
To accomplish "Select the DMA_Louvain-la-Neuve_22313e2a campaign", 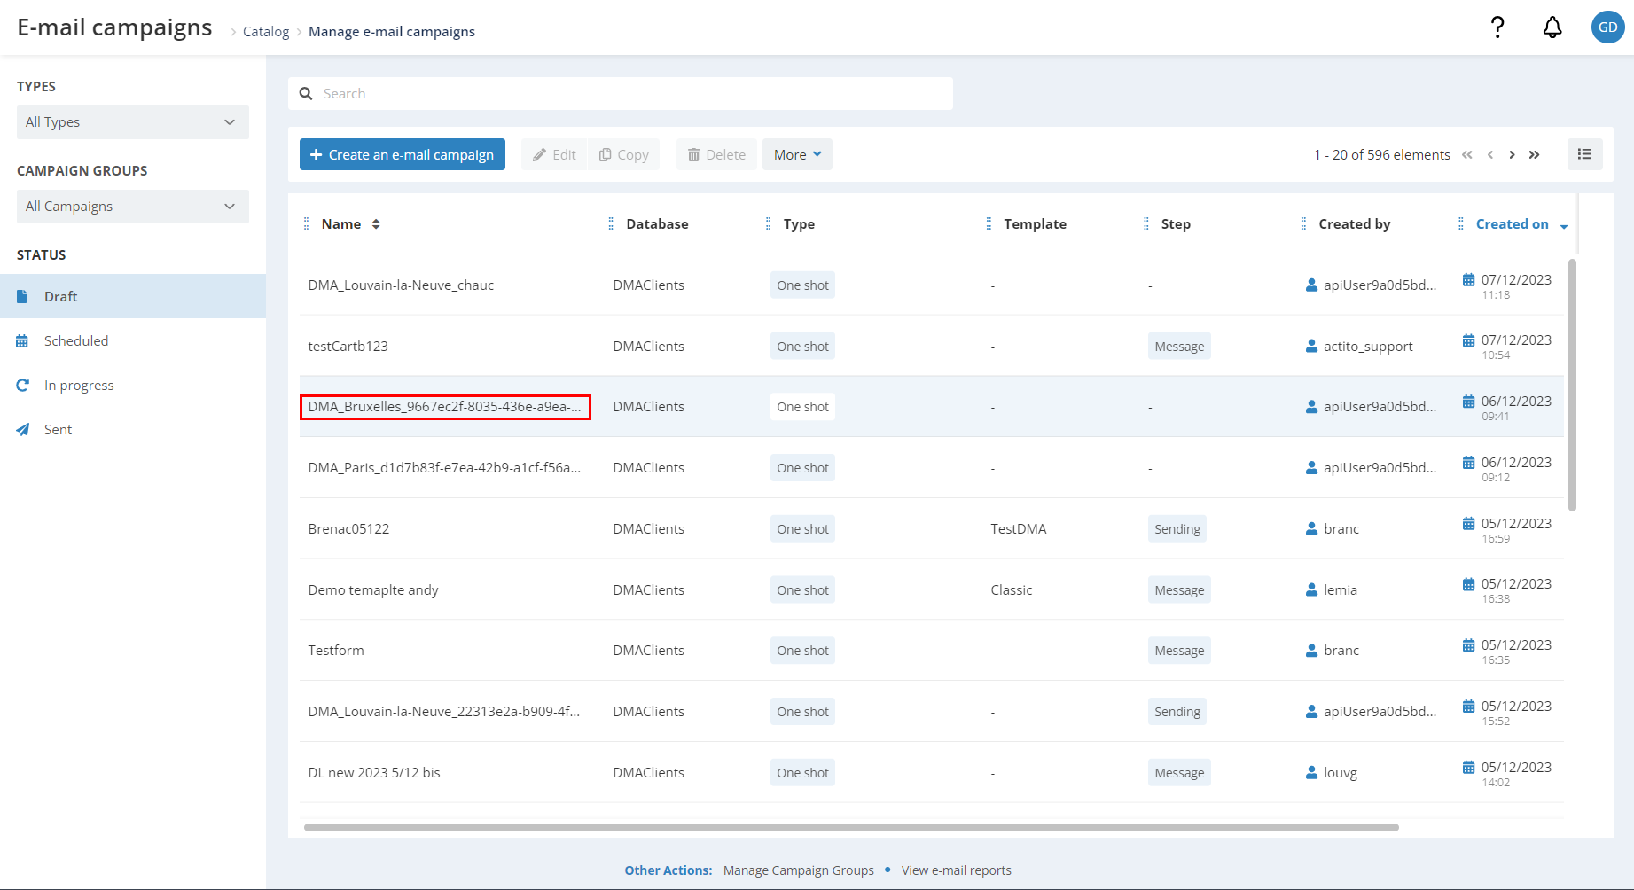I will click(x=444, y=712).
